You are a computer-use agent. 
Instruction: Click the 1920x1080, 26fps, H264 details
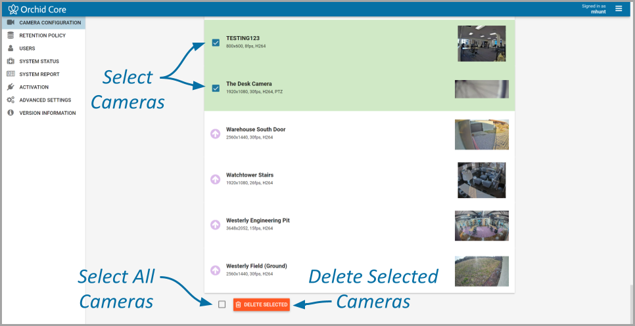click(250, 183)
